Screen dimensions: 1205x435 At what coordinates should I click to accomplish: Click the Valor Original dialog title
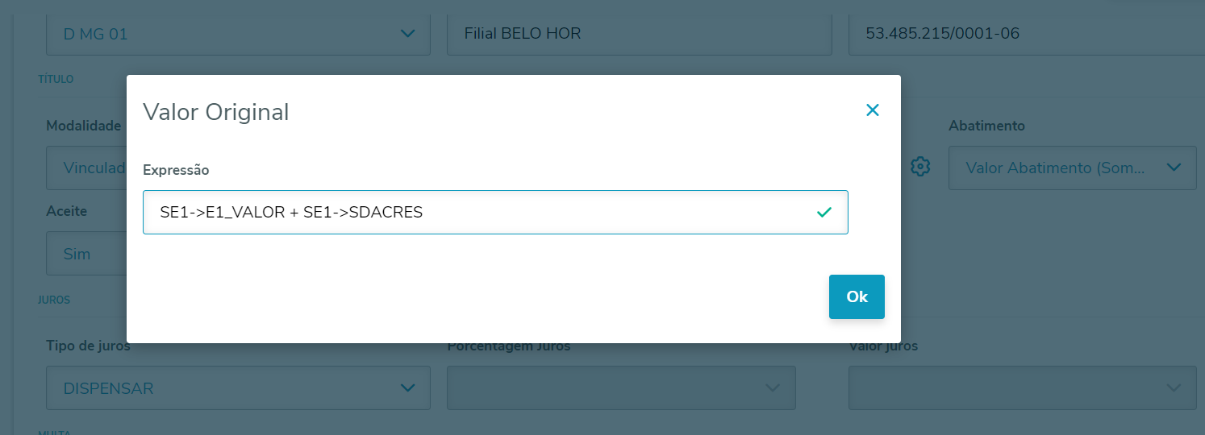(x=216, y=112)
